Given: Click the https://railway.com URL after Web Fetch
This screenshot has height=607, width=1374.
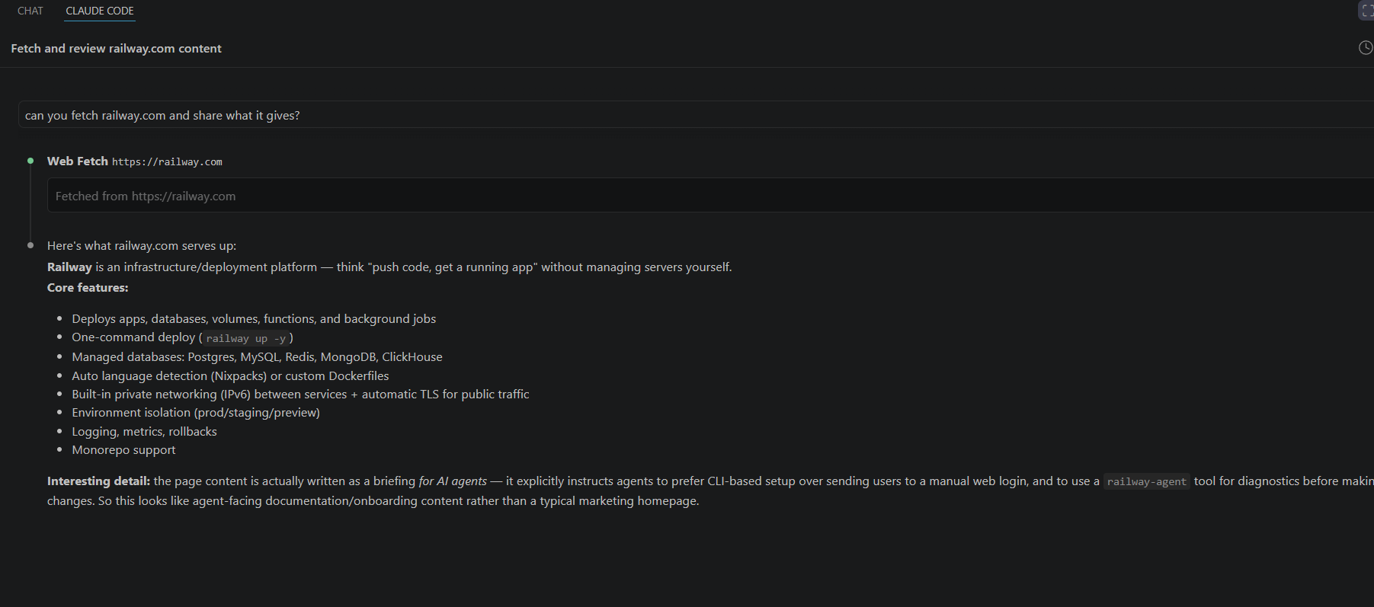Looking at the screenshot, I should [167, 162].
